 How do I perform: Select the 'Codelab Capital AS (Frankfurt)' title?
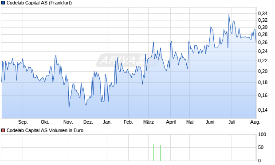point(39,3)
